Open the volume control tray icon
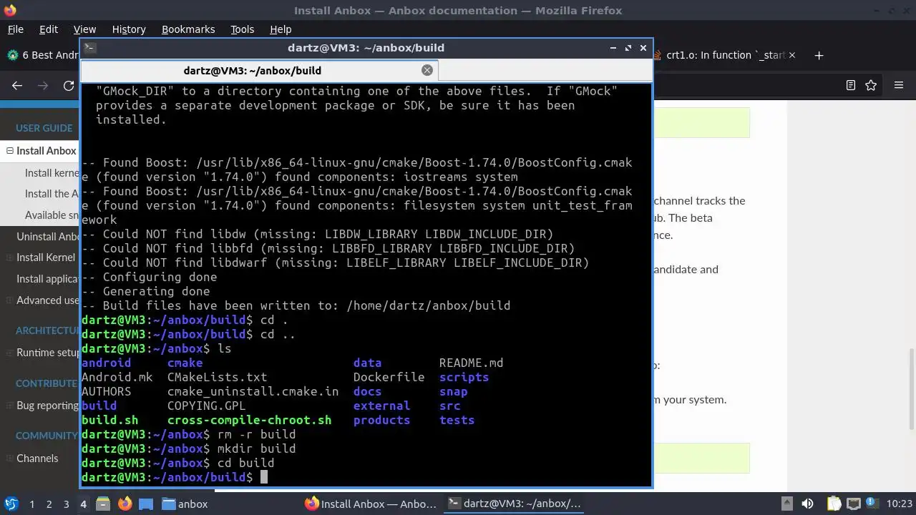The width and height of the screenshot is (916, 515). [x=807, y=504]
